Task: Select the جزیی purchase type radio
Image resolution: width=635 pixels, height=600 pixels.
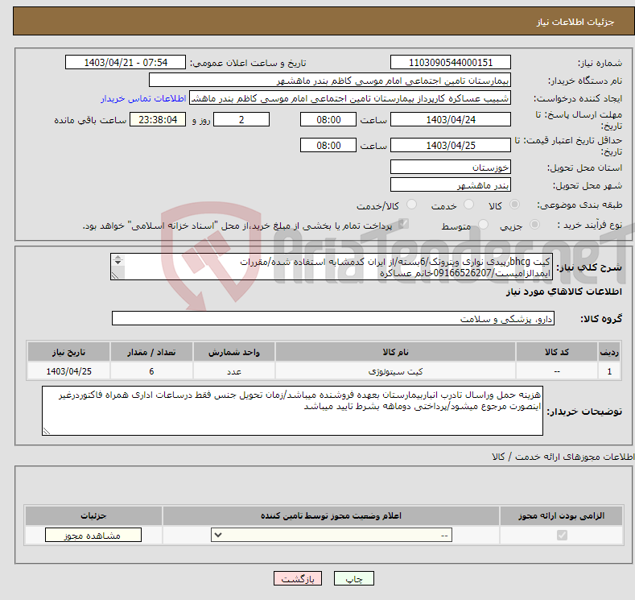Action: click(534, 225)
